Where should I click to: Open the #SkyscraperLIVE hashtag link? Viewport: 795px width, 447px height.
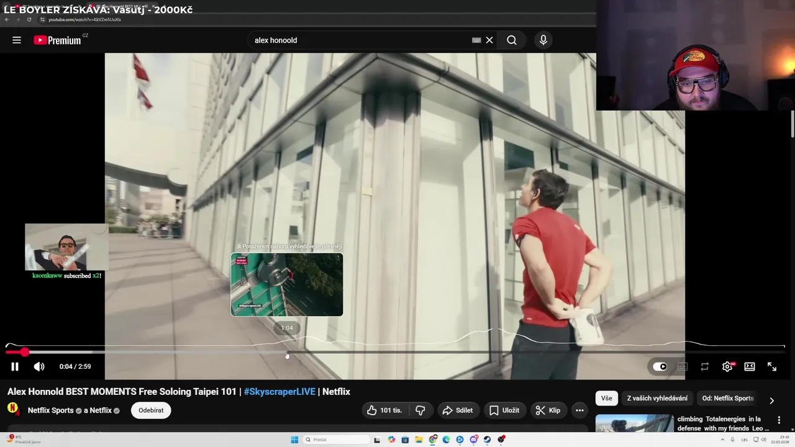[279, 392]
